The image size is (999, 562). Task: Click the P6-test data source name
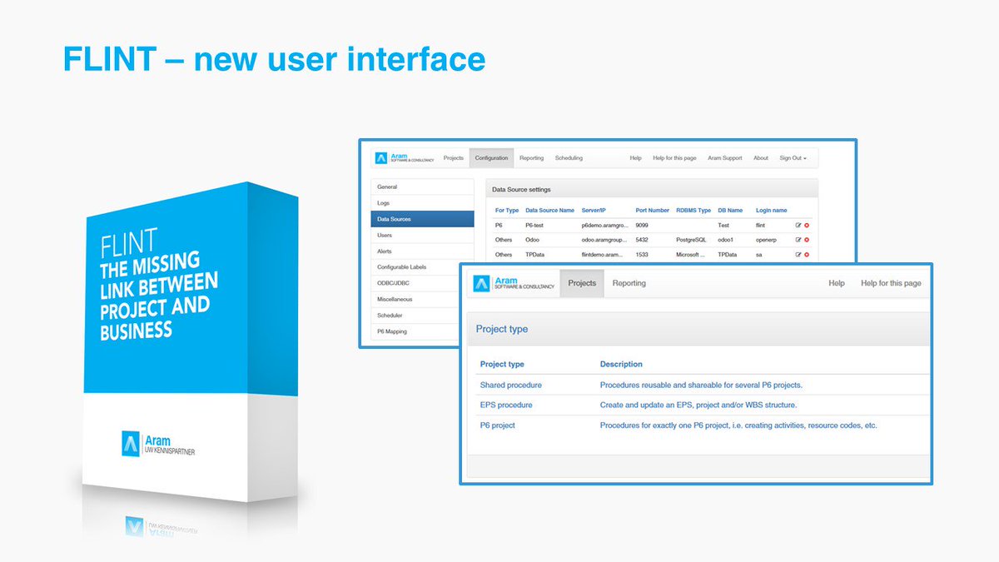click(536, 226)
